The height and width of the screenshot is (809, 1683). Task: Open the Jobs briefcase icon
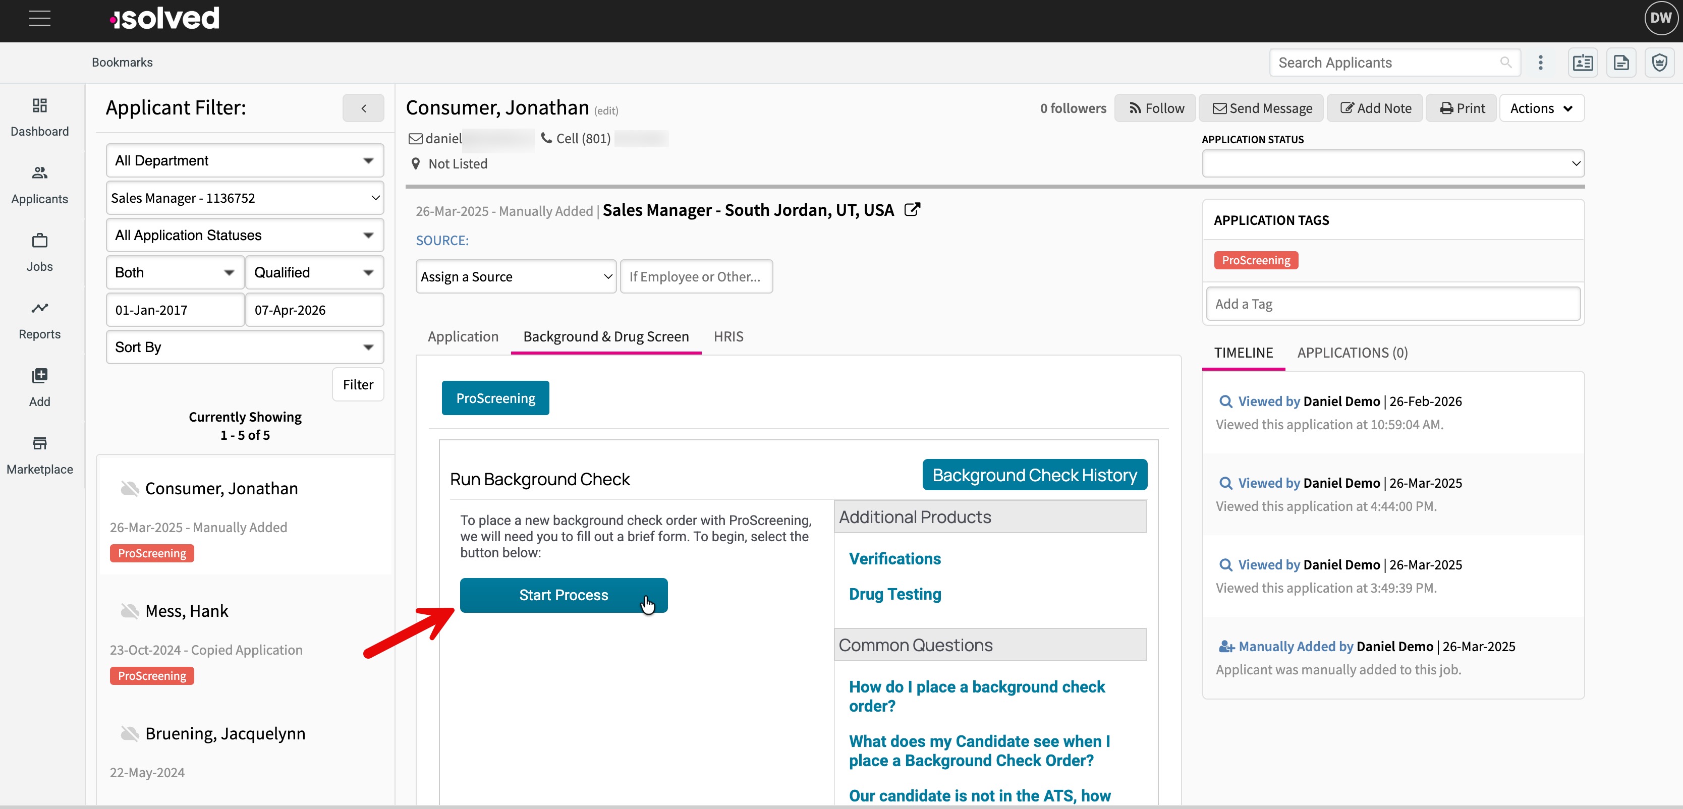click(x=39, y=241)
